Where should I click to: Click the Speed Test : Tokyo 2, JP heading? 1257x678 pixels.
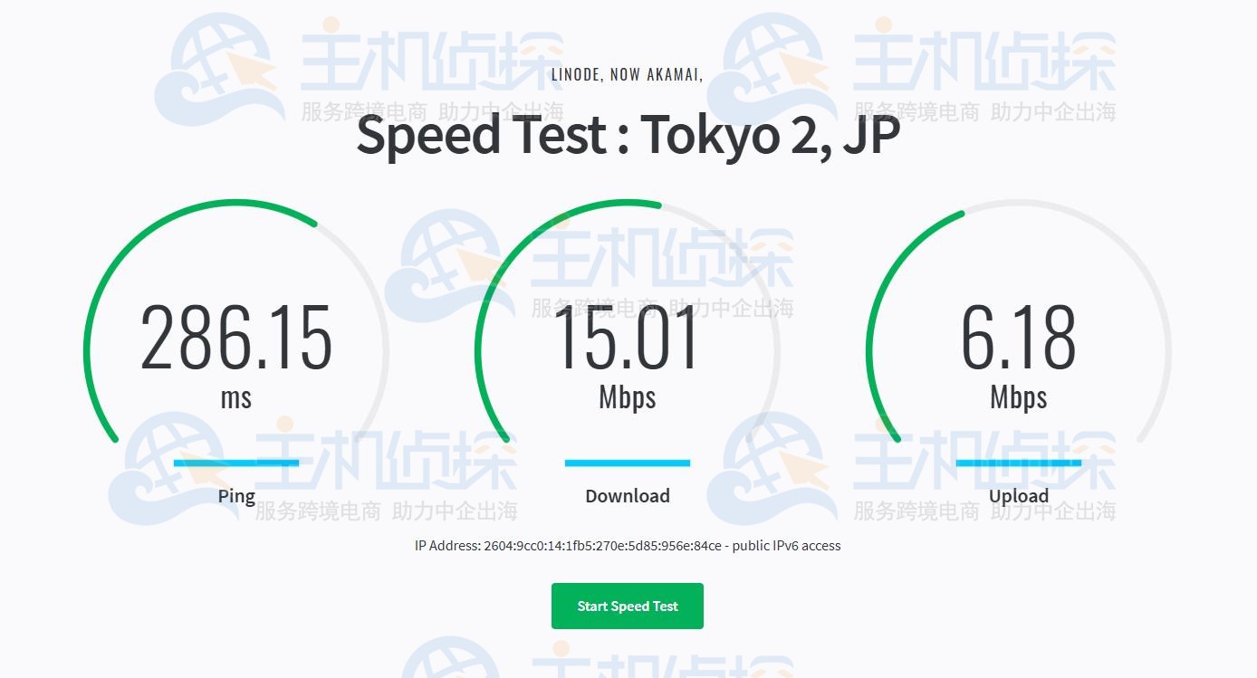click(628, 136)
